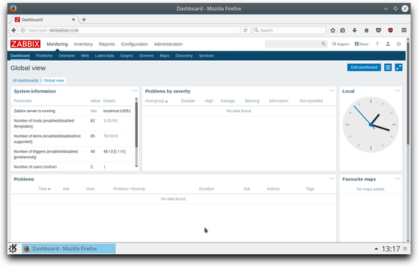418x266 pixels.
Task: Click the Firefox Search box
Action: coord(290,30)
